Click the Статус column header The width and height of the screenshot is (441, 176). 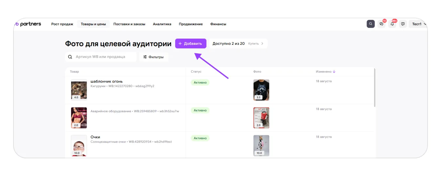(196, 71)
